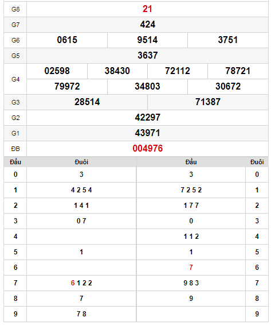Select G3 number 28514

pyautogui.click(x=87, y=102)
